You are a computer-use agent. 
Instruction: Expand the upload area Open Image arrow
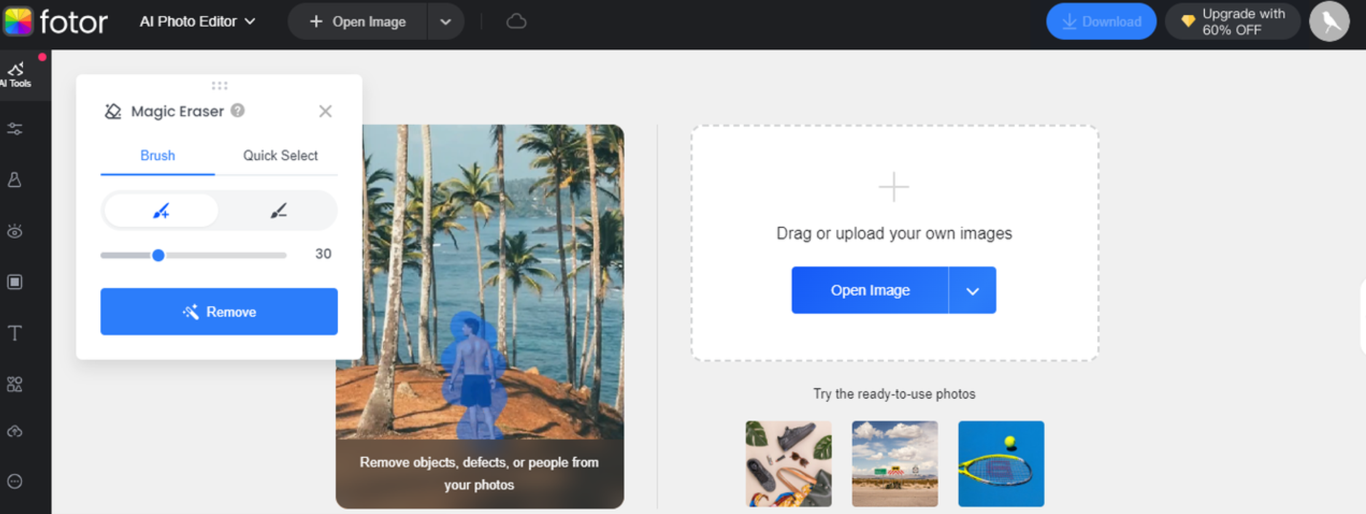click(x=972, y=290)
